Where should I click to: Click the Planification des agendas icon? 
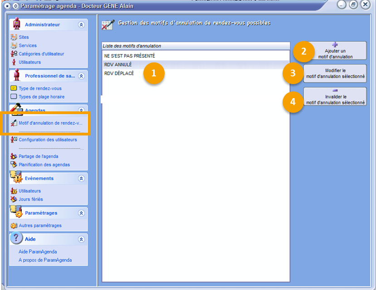14,165
